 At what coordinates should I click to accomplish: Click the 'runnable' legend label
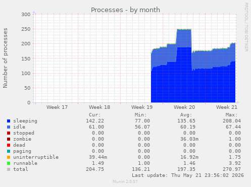[25, 163]
